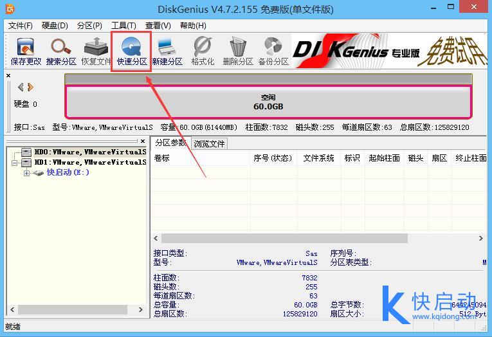Open the 文件(F) menu
The width and height of the screenshot is (492, 337).
[20, 26]
